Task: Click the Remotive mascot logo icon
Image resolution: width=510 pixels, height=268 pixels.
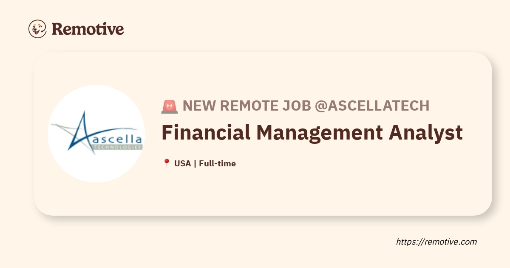Action: pos(37,29)
